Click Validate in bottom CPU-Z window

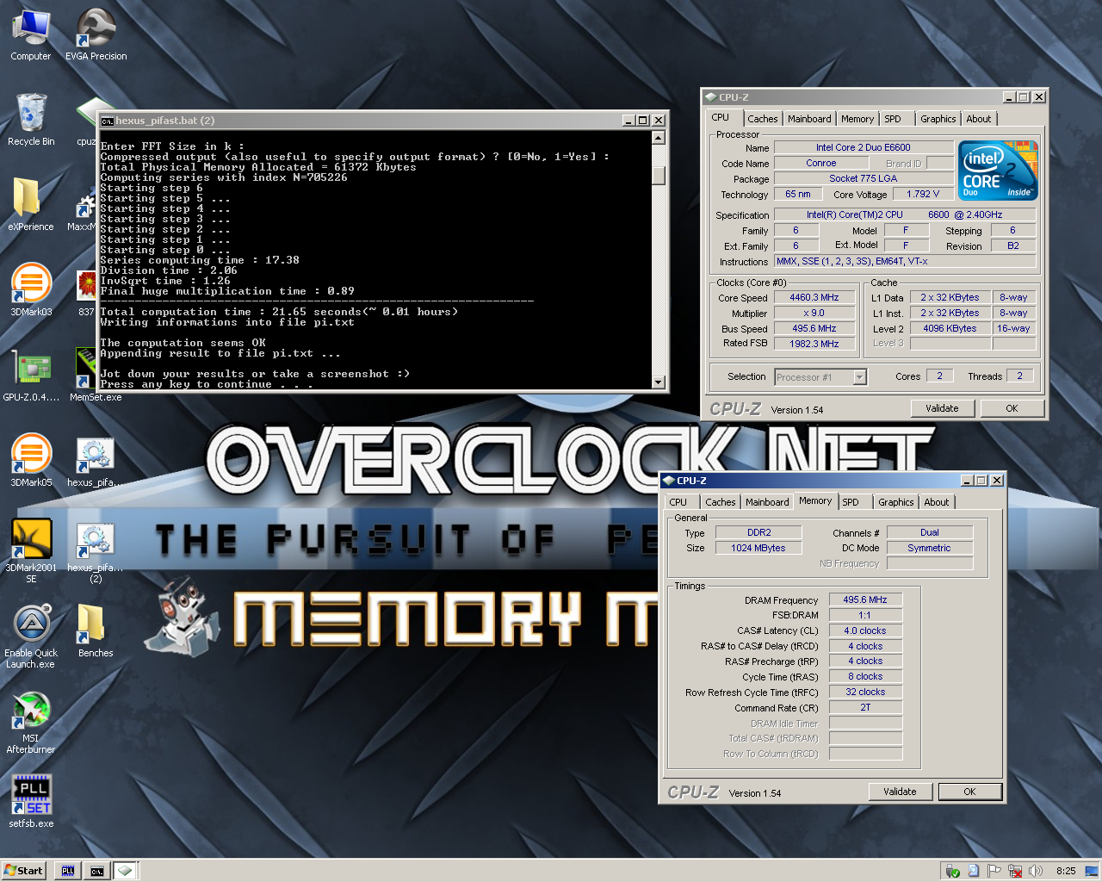(900, 792)
